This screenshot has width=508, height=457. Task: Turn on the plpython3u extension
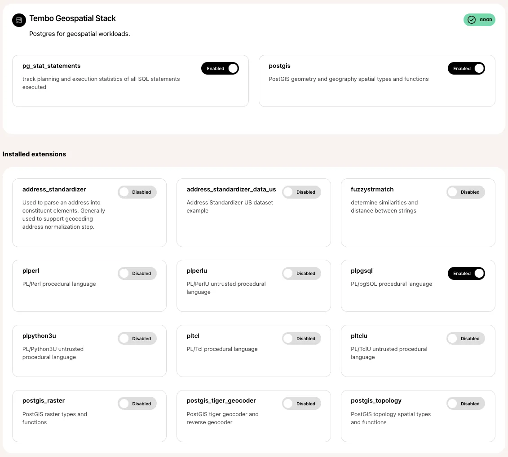coord(137,338)
